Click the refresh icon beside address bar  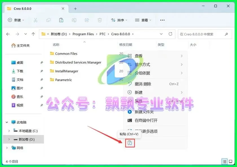click(170, 34)
